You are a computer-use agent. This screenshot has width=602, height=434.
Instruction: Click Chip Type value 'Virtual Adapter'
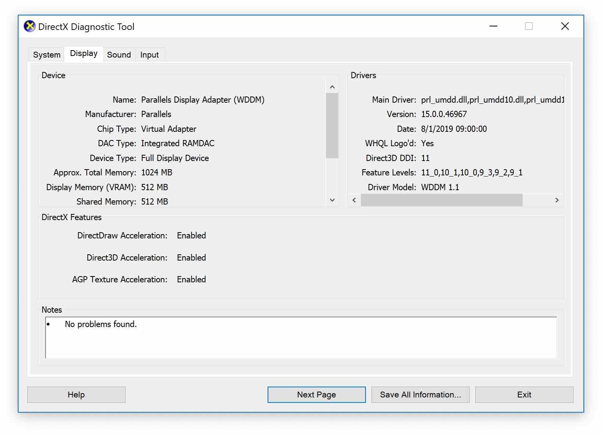tap(169, 129)
